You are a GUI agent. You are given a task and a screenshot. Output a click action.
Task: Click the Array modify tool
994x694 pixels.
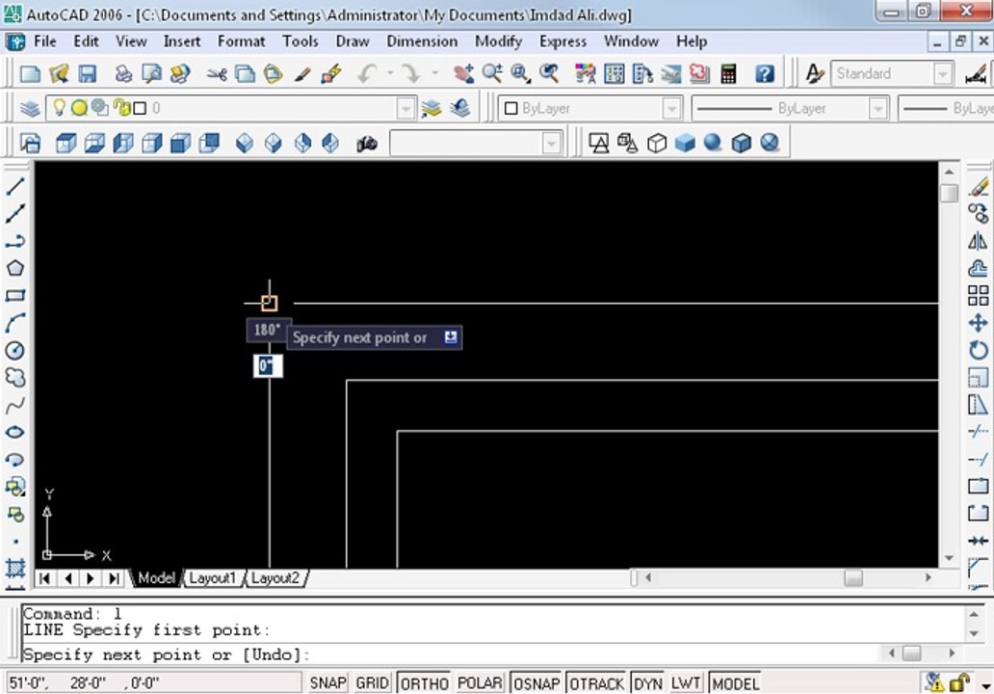pos(979,296)
